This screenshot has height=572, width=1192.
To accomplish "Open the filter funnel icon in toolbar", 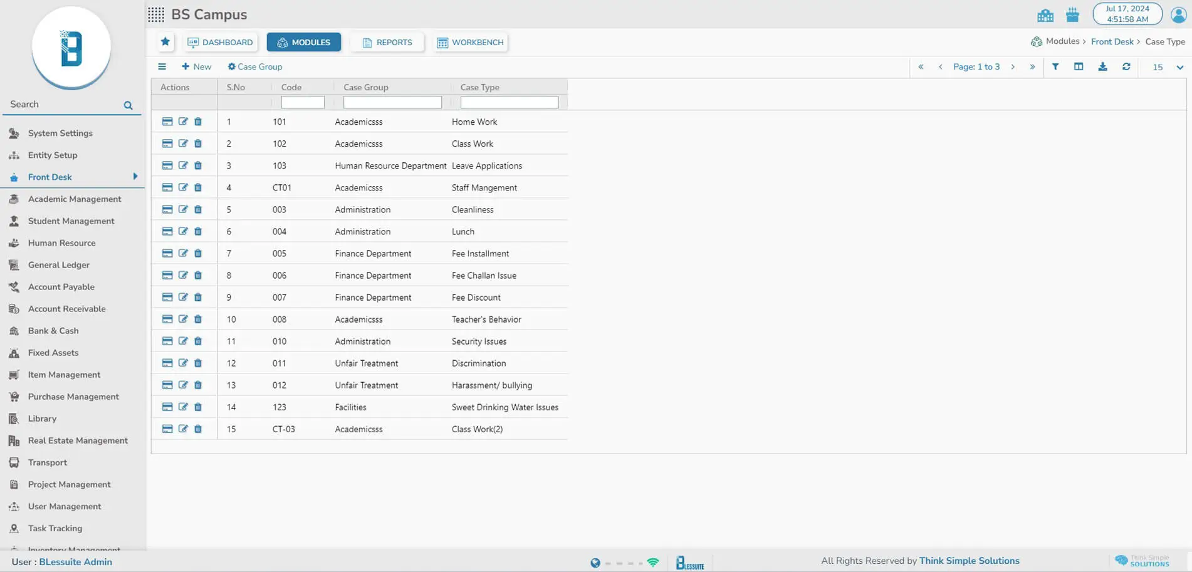I will [1055, 67].
